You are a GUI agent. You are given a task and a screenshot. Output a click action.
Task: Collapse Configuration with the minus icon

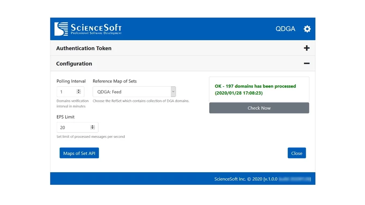click(307, 64)
